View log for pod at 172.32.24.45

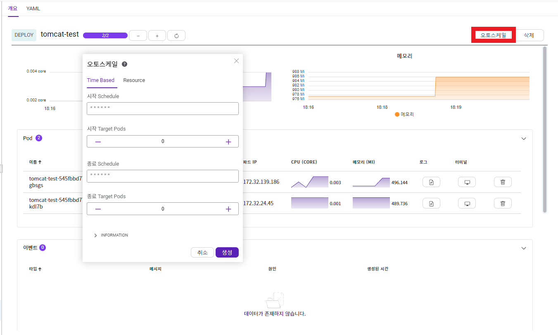click(431, 203)
